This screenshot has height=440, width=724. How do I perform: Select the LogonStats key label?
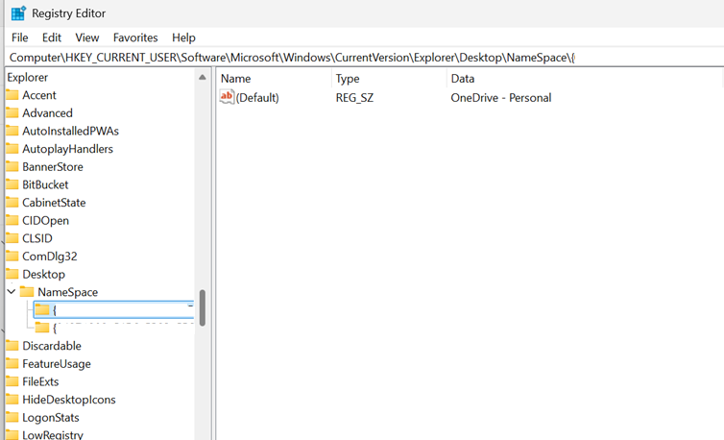(51, 418)
